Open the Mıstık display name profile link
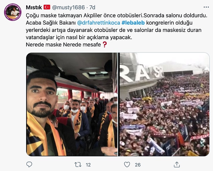The height and width of the screenshot is (171, 213). pos(34,7)
